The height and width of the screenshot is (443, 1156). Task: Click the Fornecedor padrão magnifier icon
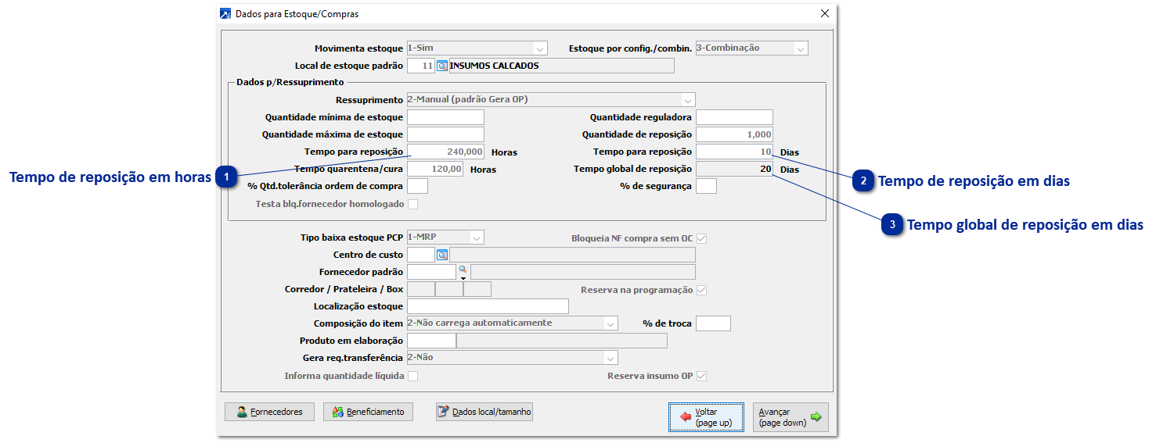click(463, 270)
